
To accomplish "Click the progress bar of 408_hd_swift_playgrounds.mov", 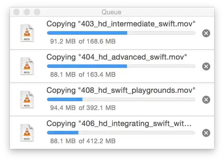I will click(x=121, y=99).
